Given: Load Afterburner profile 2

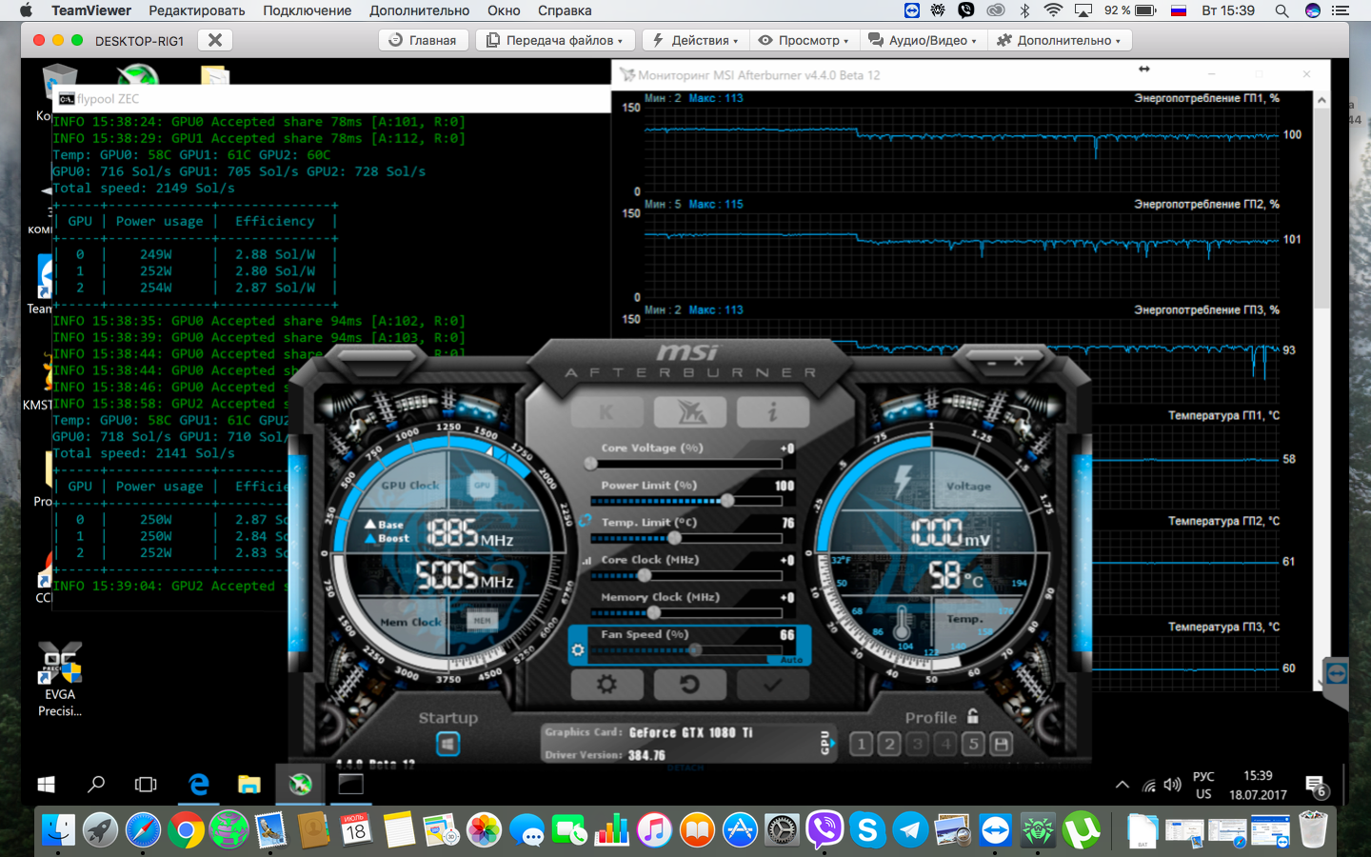Looking at the screenshot, I should click(x=889, y=744).
